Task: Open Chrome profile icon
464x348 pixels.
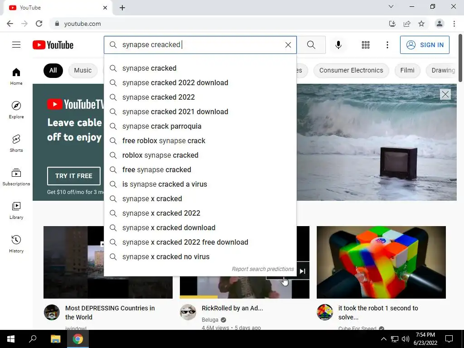Action: tap(440, 24)
